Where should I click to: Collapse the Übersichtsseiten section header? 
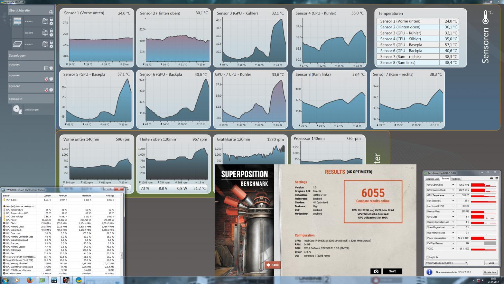click(x=31, y=10)
